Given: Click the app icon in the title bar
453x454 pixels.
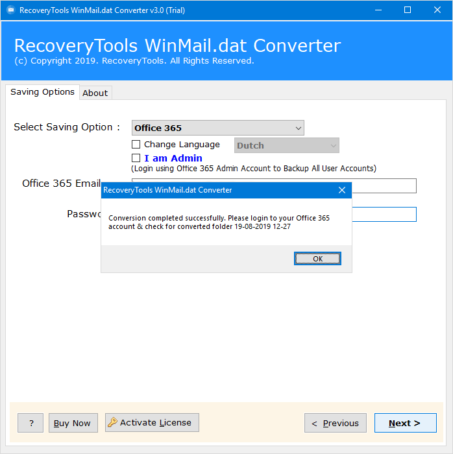Looking at the screenshot, I should coord(11,10).
